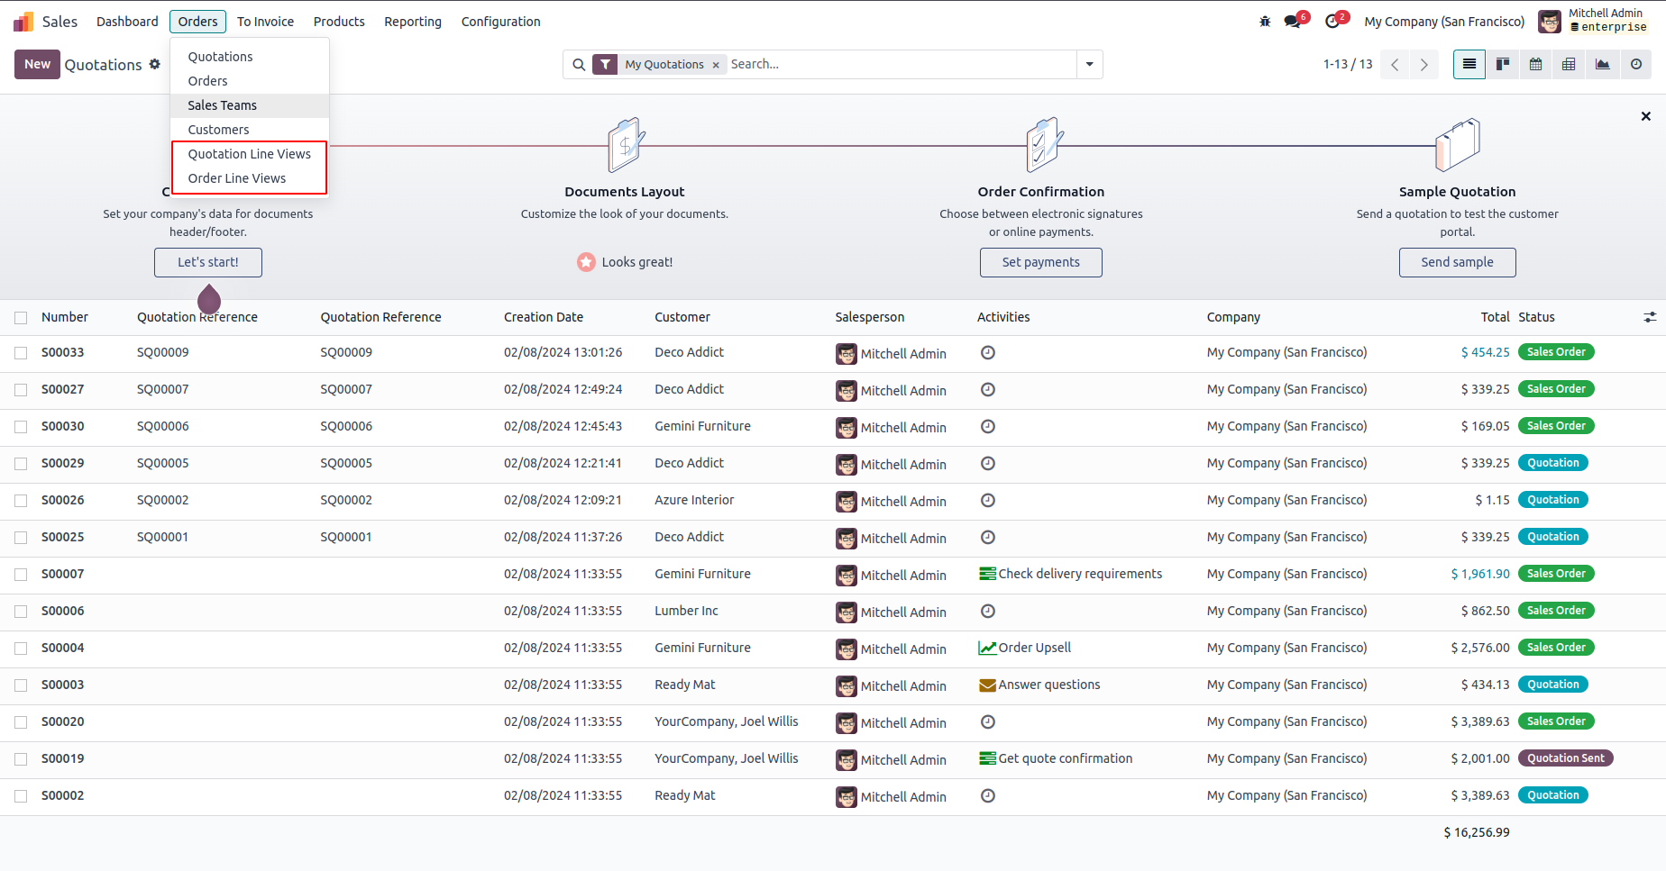This screenshot has width=1666, height=871.
Task: Click the Sample Quotation step icon
Action: pyautogui.click(x=1458, y=144)
